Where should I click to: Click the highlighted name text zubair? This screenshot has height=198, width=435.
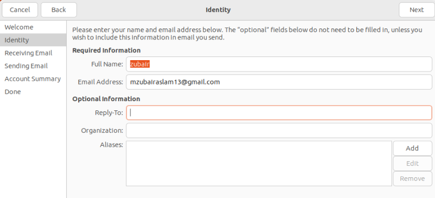(140, 64)
